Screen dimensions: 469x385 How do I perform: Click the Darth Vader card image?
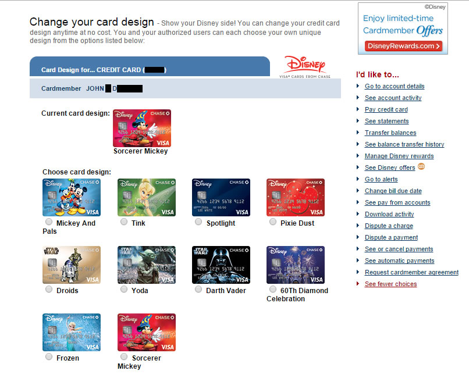click(221, 265)
